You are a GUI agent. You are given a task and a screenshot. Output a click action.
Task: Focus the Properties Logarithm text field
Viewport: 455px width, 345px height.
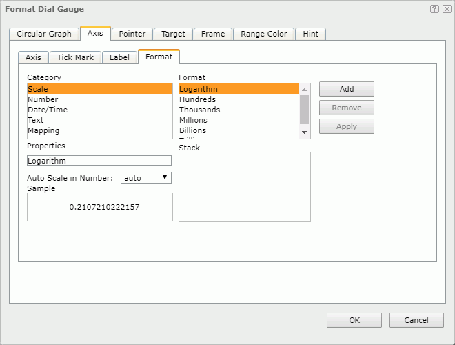(99, 161)
